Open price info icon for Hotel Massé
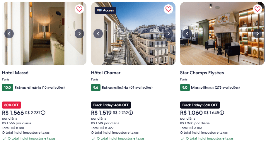Image resolution: width=266 pixels, height=146 pixels. [43, 113]
